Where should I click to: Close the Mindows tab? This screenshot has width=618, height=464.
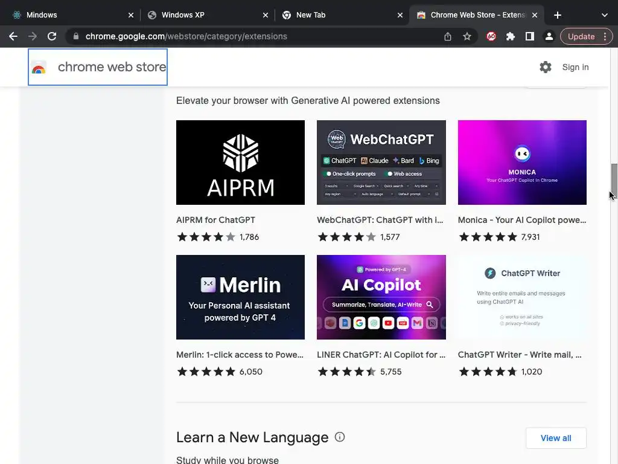[131, 15]
